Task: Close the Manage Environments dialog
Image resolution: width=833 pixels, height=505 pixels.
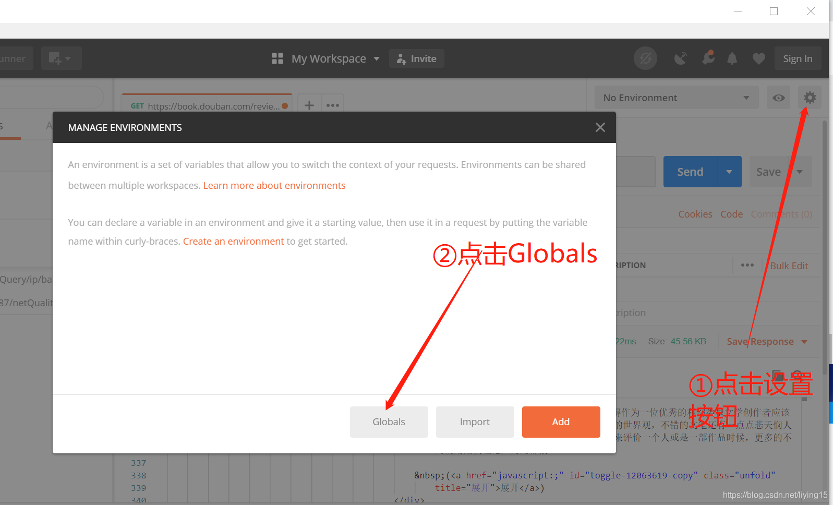Action: 600,127
